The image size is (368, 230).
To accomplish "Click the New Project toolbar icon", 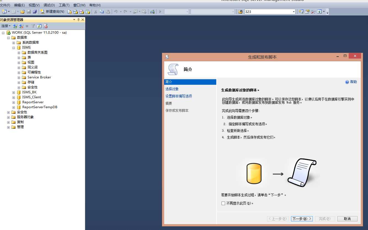I will (x=4, y=12).
